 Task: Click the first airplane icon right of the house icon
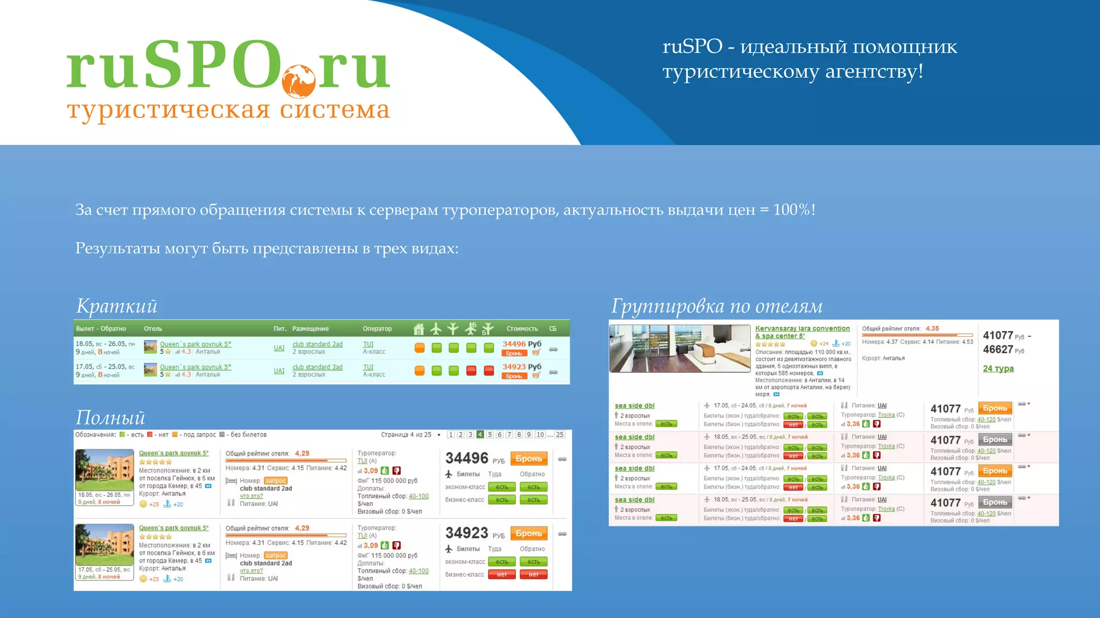[x=436, y=329]
